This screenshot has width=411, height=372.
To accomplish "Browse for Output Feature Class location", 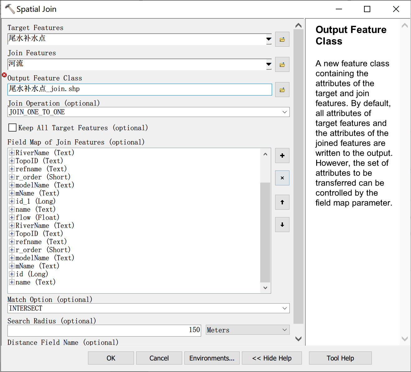I will coord(282,90).
